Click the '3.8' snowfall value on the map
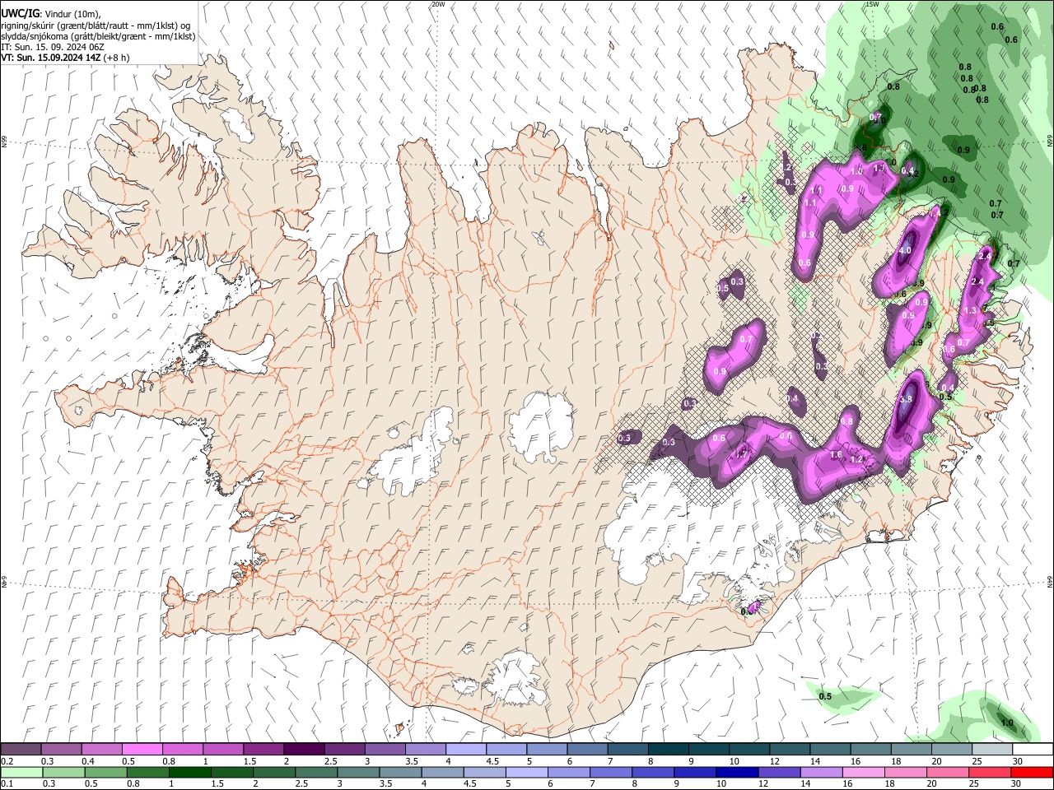Screen dimensions: 1054x790 click(x=906, y=399)
